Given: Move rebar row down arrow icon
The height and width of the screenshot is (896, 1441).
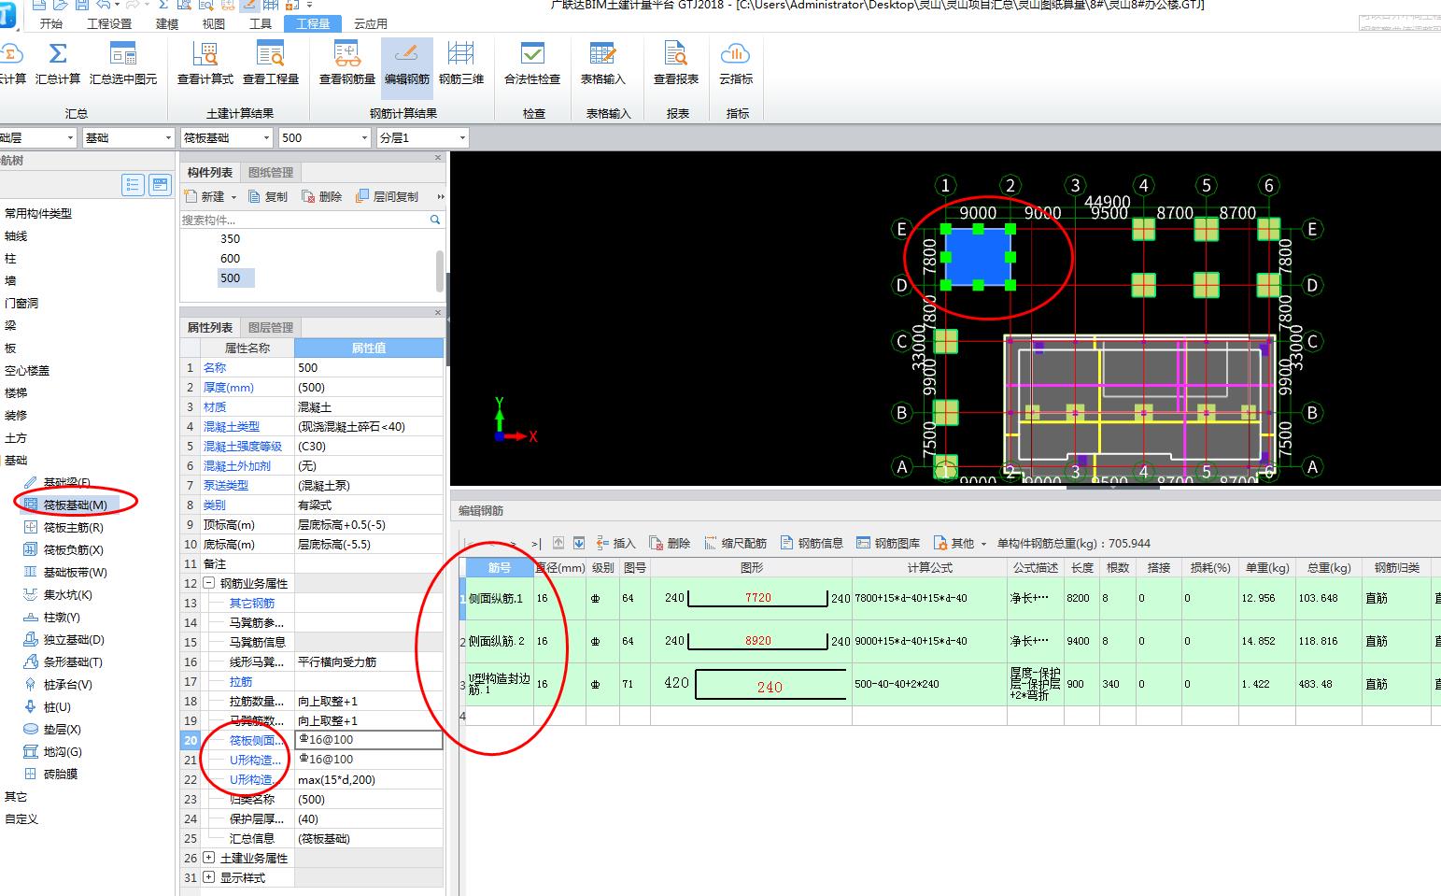Looking at the screenshot, I should pos(579,543).
